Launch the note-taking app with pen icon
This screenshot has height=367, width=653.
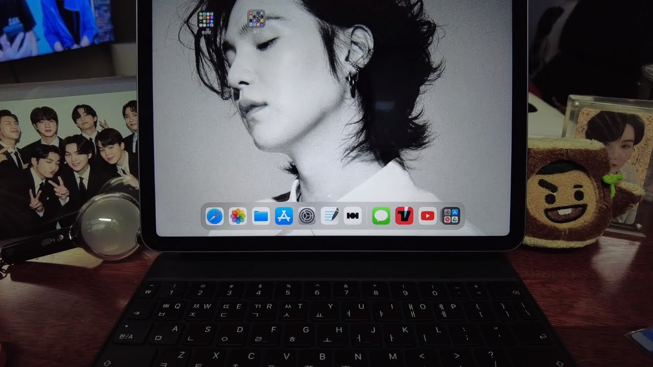330,216
